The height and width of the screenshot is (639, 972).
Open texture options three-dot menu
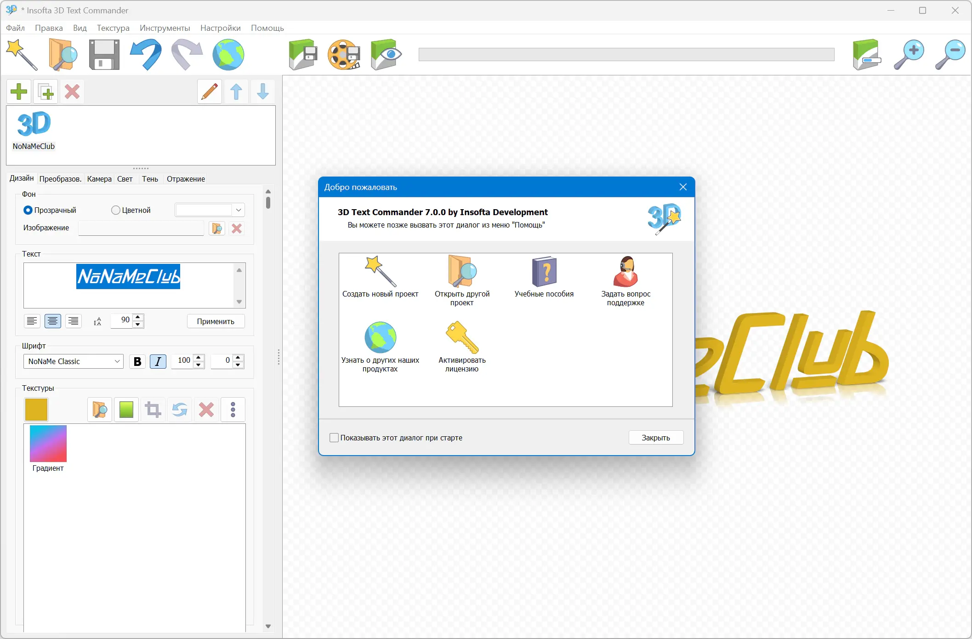pos(233,409)
